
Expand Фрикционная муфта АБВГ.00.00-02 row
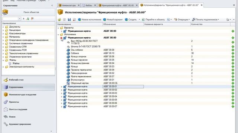[61, 90]
